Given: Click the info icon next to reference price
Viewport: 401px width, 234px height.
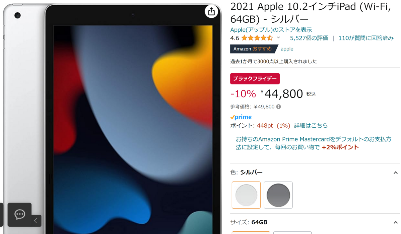Looking at the screenshot, I should 279,107.
